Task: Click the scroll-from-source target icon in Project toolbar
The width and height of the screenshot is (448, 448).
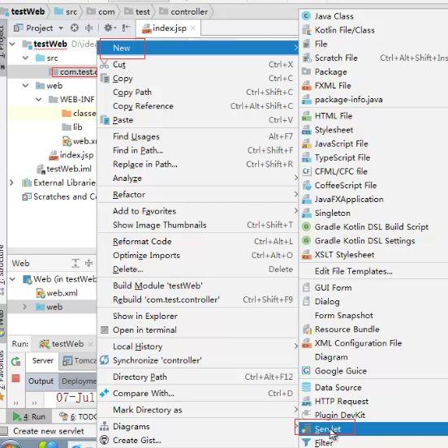Action: (75, 28)
